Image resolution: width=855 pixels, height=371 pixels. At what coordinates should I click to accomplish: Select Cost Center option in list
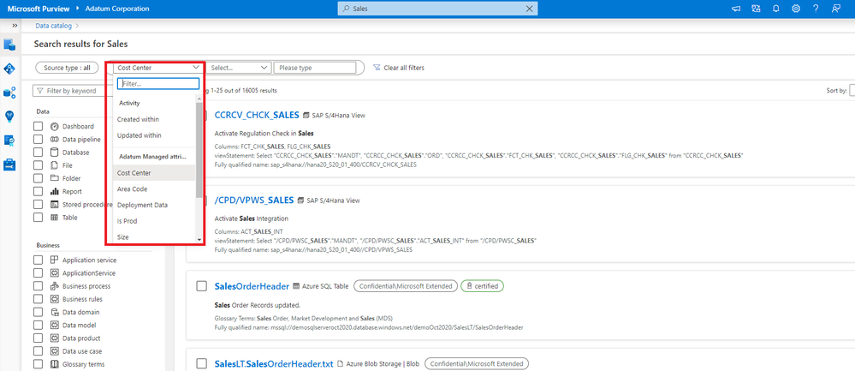pyautogui.click(x=154, y=173)
